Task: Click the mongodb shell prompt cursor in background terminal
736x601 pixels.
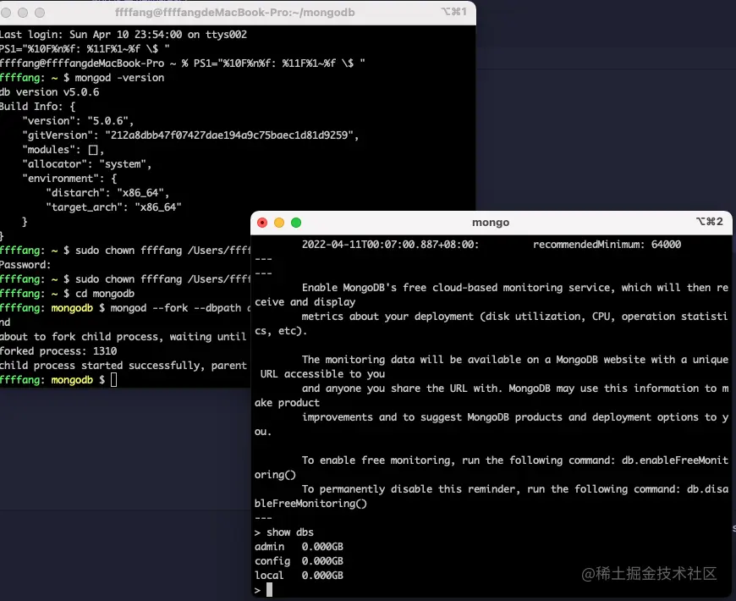Action: point(113,379)
